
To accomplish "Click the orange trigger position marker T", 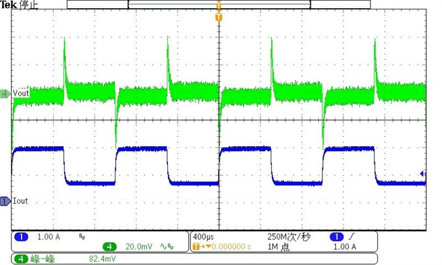I will tap(219, 18).
